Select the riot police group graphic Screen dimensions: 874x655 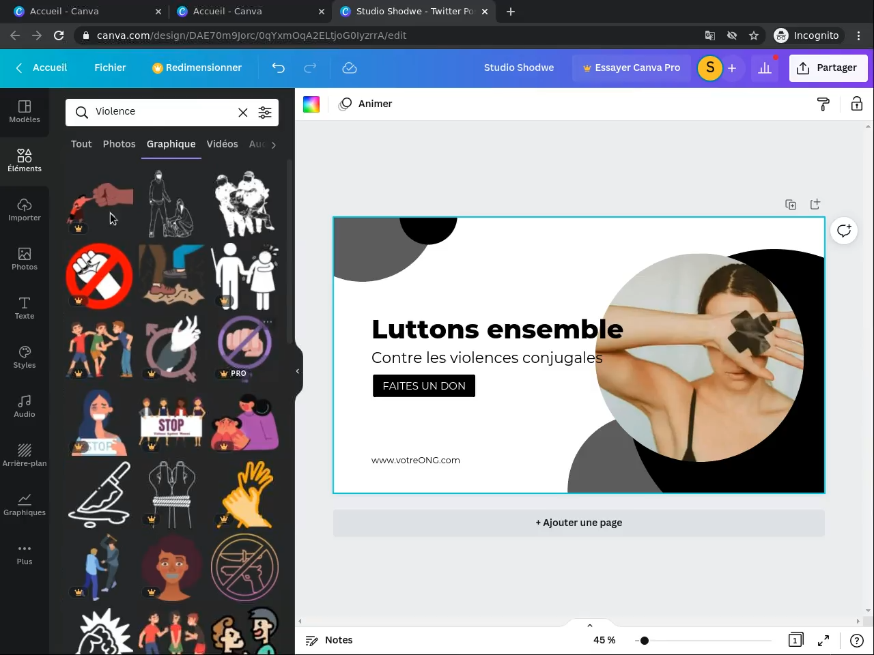[x=244, y=203]
